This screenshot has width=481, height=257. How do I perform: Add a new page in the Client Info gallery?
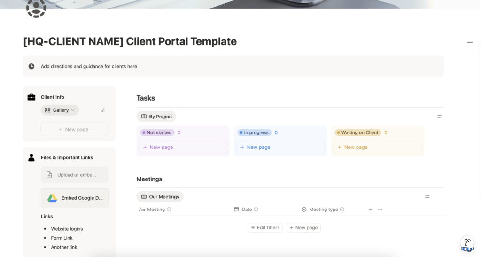74,129
